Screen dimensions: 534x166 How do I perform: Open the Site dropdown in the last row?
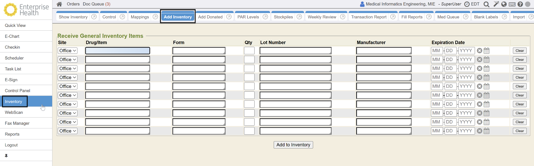(x=68, y=131)
